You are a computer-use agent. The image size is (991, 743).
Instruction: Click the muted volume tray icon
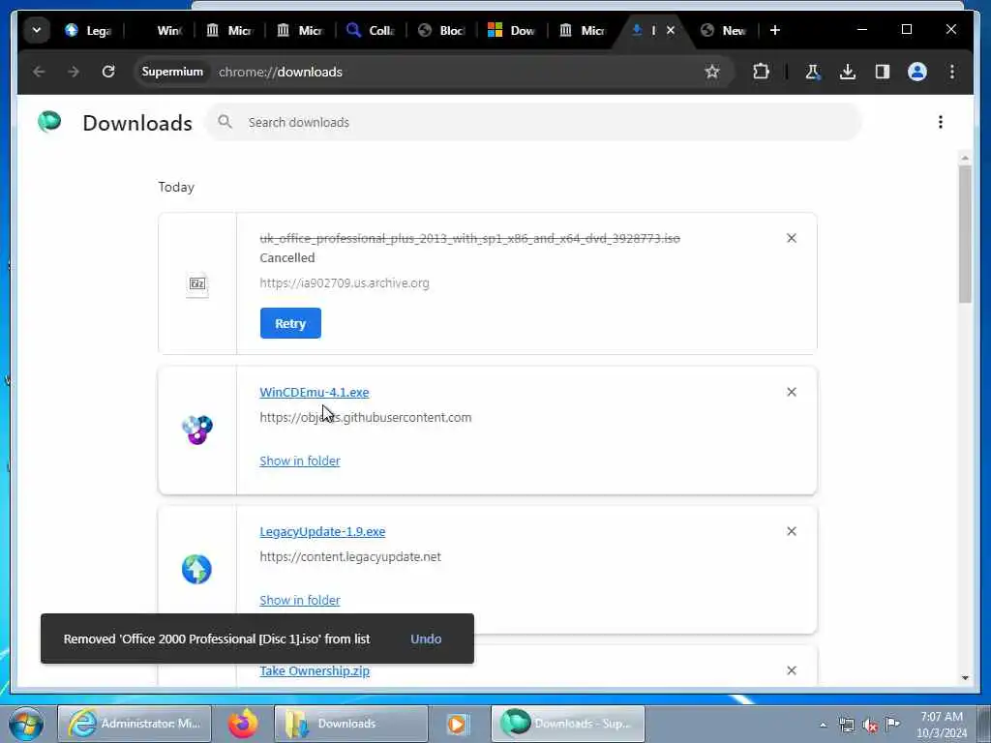pos(870,726)
